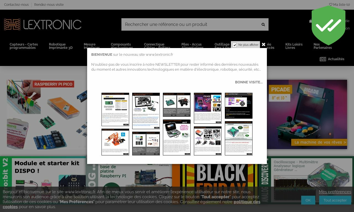Open Mes préférences cookie link
Viewport: 354px width, 212px height.
tap(335, 192)
